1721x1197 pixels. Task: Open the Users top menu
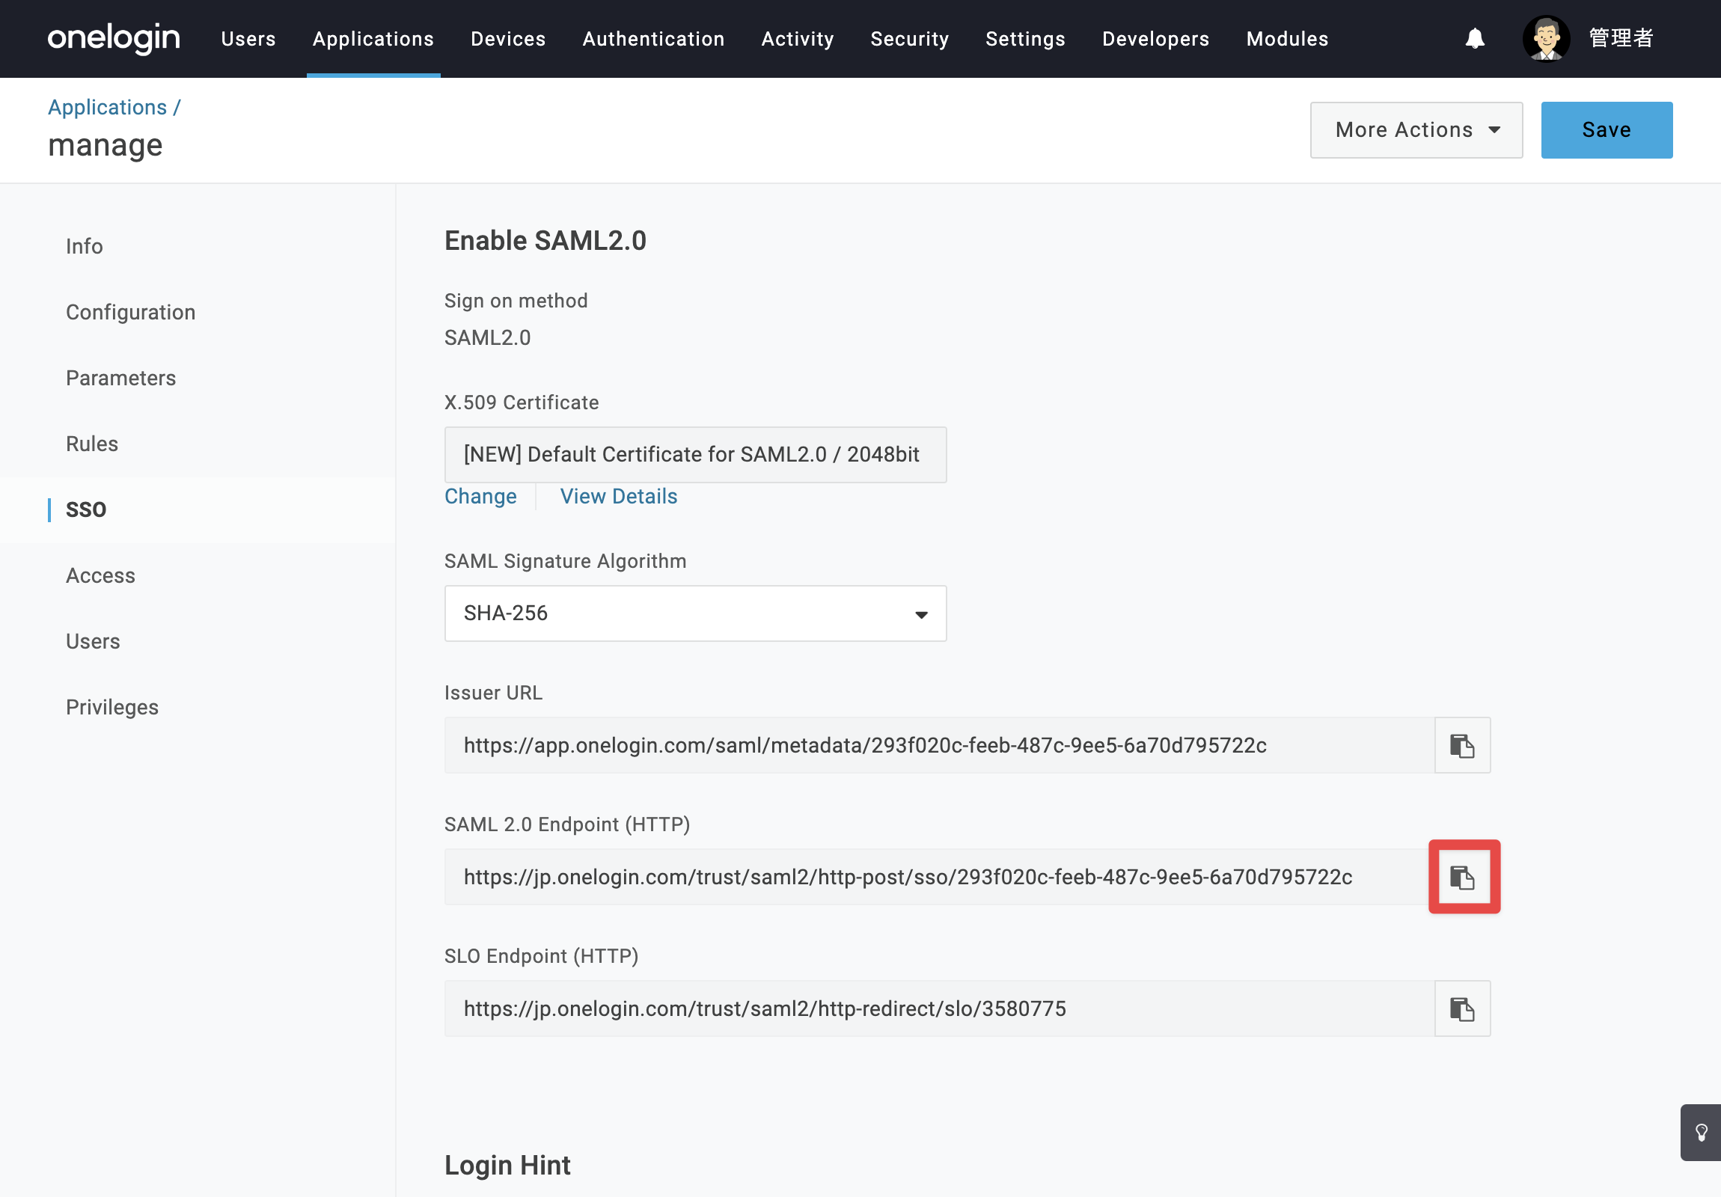pos(248,39)
